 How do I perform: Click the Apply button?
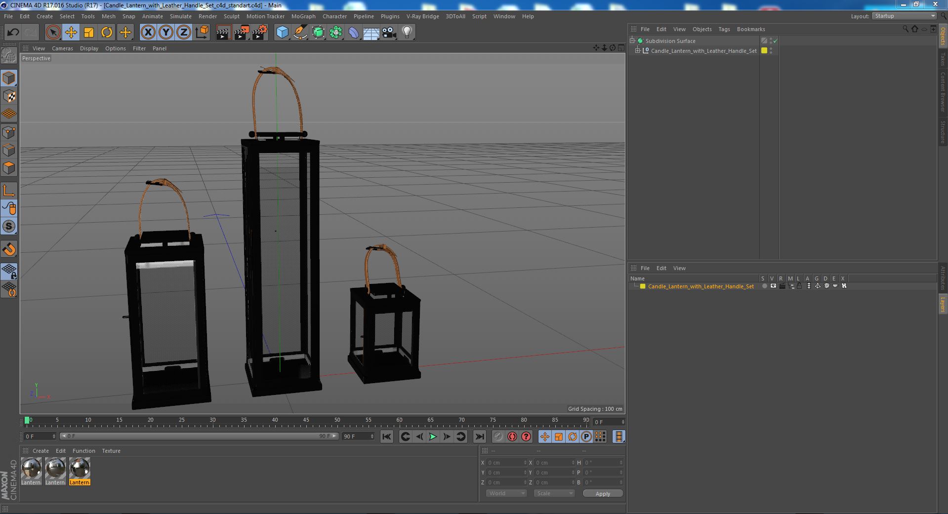click(603, 493)
